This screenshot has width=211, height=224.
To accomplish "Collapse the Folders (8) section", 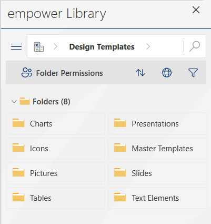I will tap(14, 102).
